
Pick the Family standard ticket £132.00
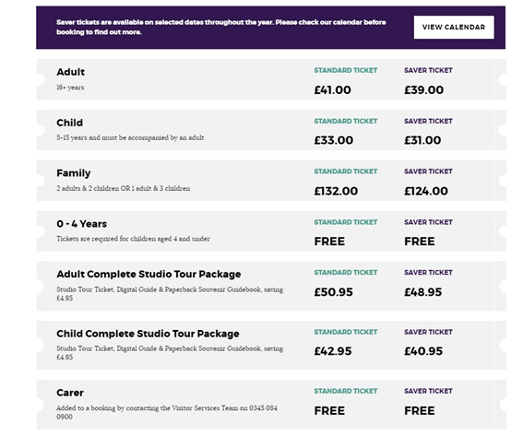pos(336,191)
